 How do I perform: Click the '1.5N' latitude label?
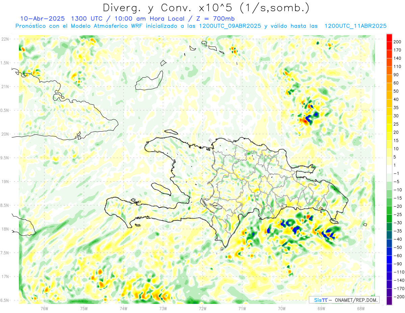click(x=5, y=63)
